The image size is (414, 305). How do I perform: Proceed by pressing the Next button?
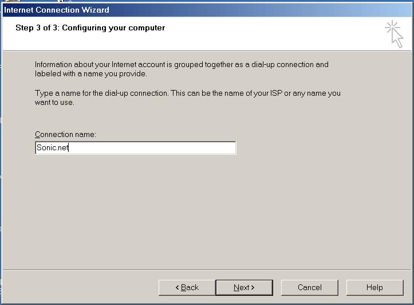click(x=244, y=287)
